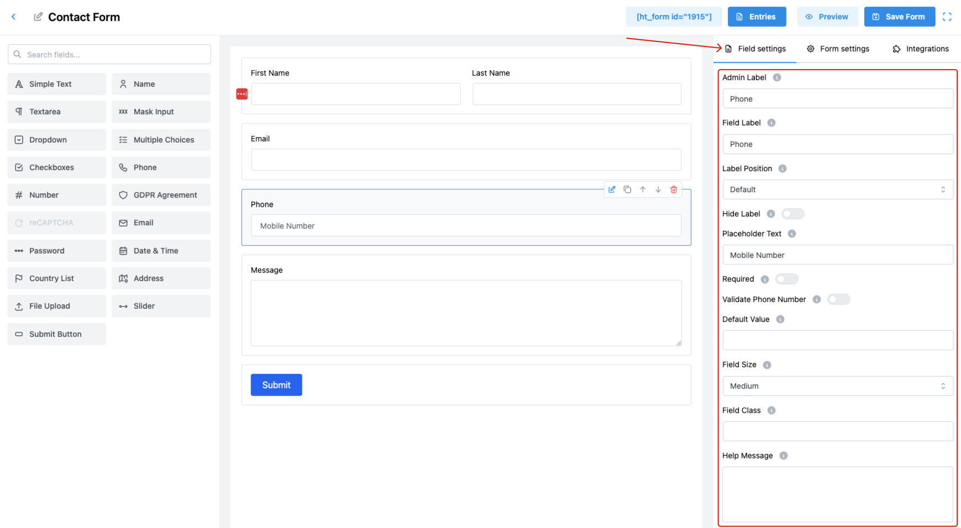This screenshot has height=528, width=961.
Task: Click the Search fields input box
Action: tap(109, 55)
